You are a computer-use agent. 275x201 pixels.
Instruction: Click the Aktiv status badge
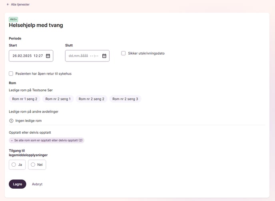coord(13,19)
